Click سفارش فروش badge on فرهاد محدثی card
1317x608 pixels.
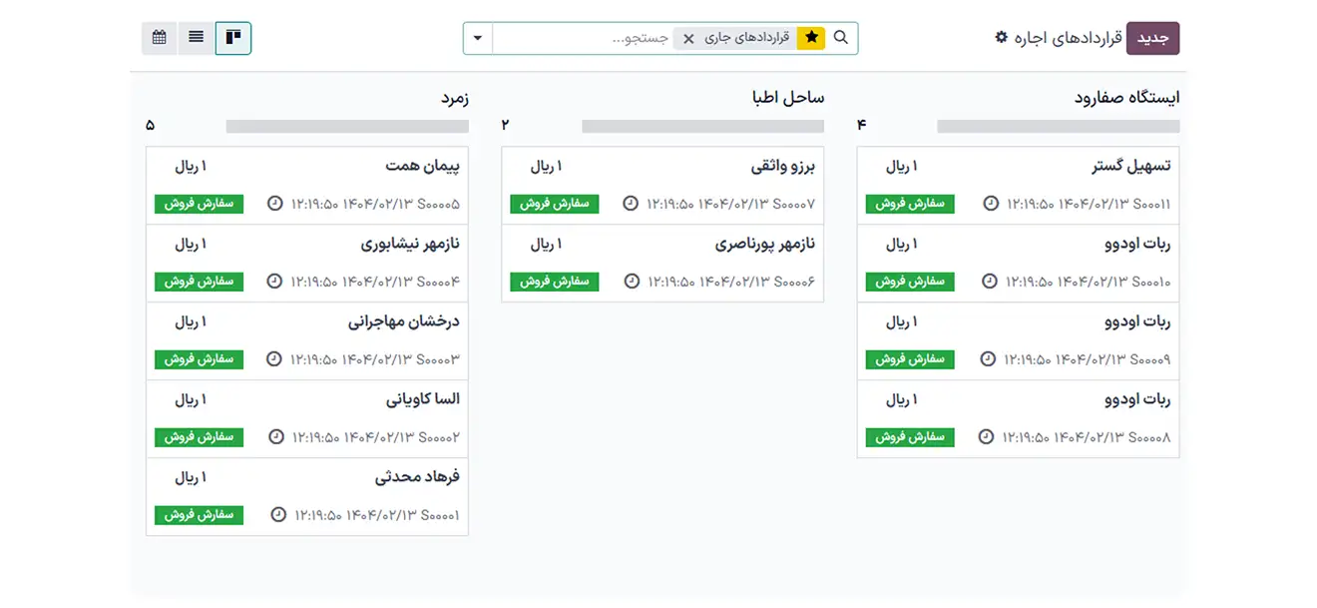[x=199, y=515]
